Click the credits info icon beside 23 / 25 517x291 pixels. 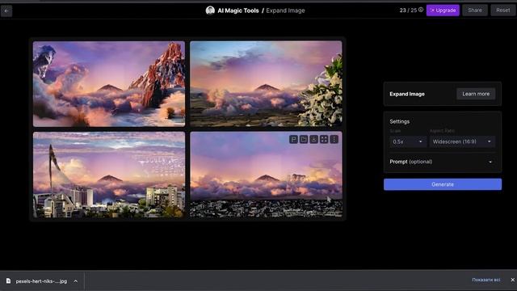tap(421, 10)
